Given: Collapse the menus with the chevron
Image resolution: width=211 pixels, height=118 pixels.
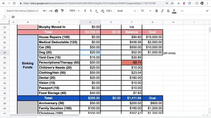Looking at the screenshot, I should 207,11.
